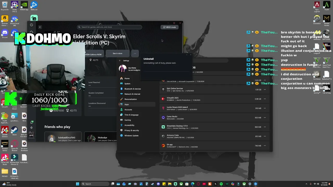Select Camo Studio app entry
Viewport: 333px width, 187px height.
coord(215,118)
